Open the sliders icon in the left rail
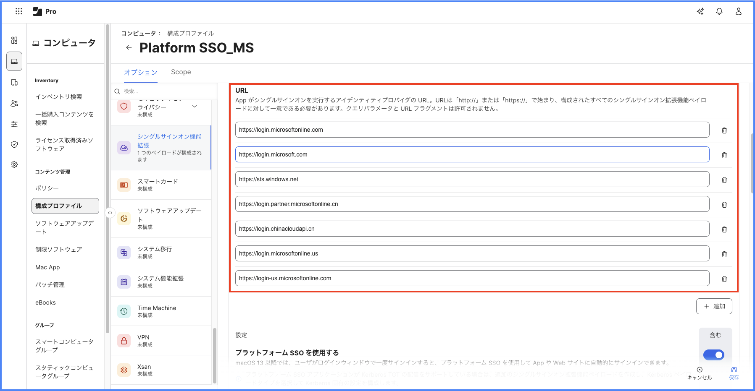755x391 pixels. click(14, 124)
